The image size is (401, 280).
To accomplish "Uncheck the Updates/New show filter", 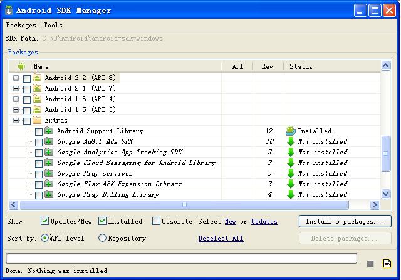I will point(44,221).
